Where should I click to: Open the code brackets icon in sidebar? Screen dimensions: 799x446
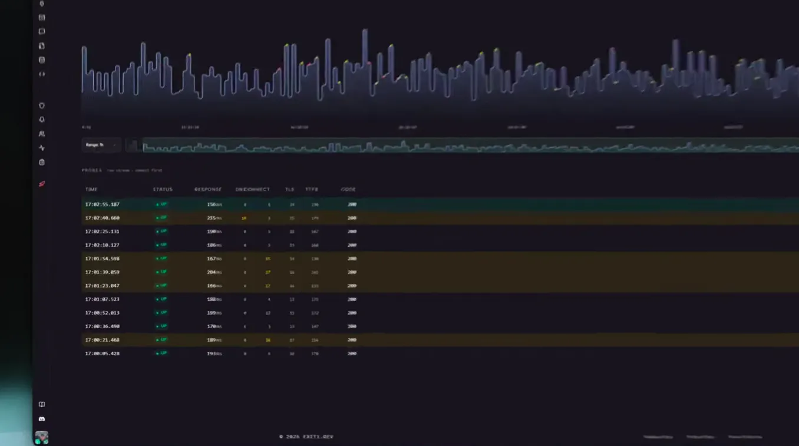pyautogui.click(x=42, y=74)
